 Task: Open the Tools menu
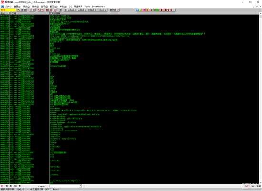(x=87, y=6)
